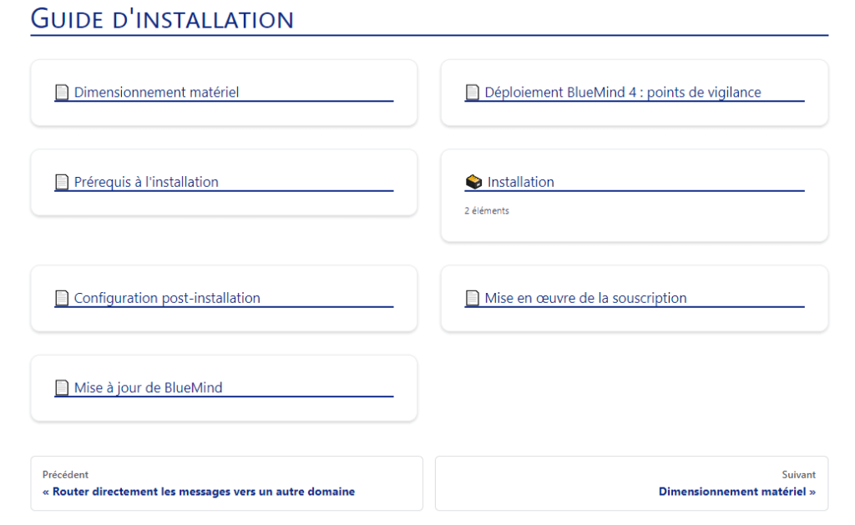The width and height of the screenshot is (855, 525).
Task: Click the document icon beside Dimensionnement matériel
Action: pyautogui.click(x=62, y=93)
